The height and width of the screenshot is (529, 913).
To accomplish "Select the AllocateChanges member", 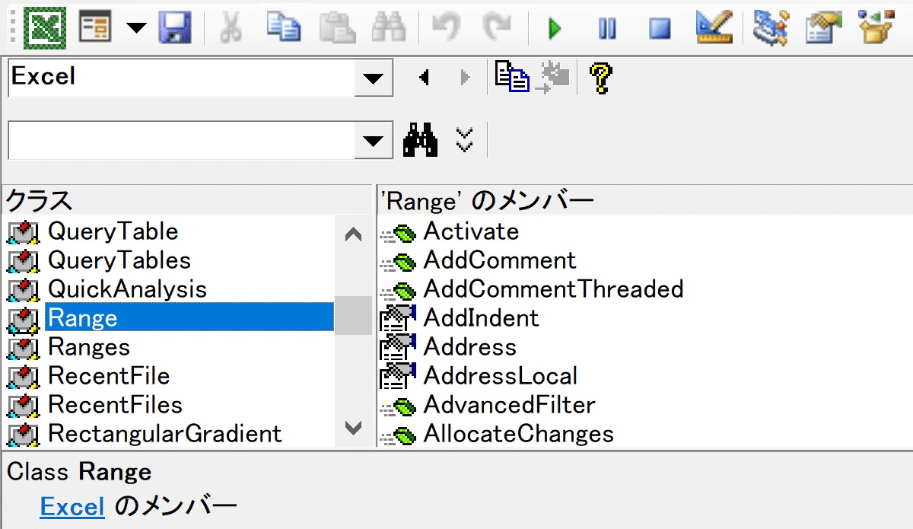I will (518, 434).
